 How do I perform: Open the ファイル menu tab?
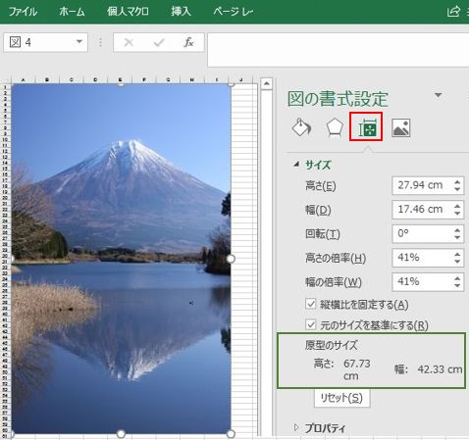click(x=23, y=12)
